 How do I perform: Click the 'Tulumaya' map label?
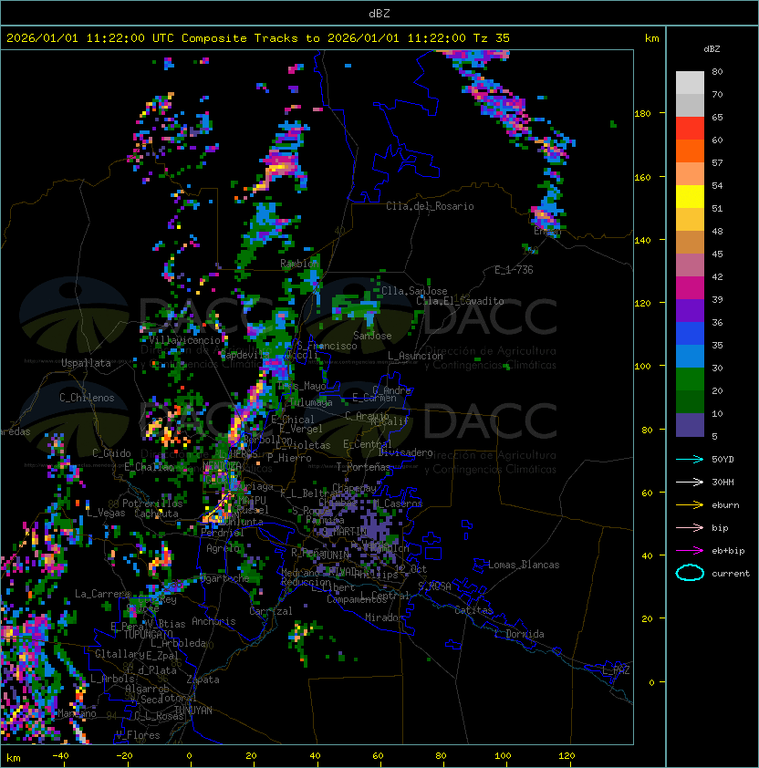coord(311,402)
